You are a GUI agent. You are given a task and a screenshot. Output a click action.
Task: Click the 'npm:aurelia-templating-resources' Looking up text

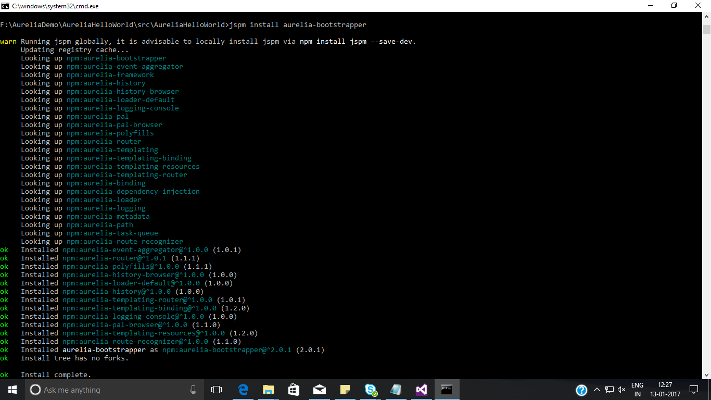point(133,167)
